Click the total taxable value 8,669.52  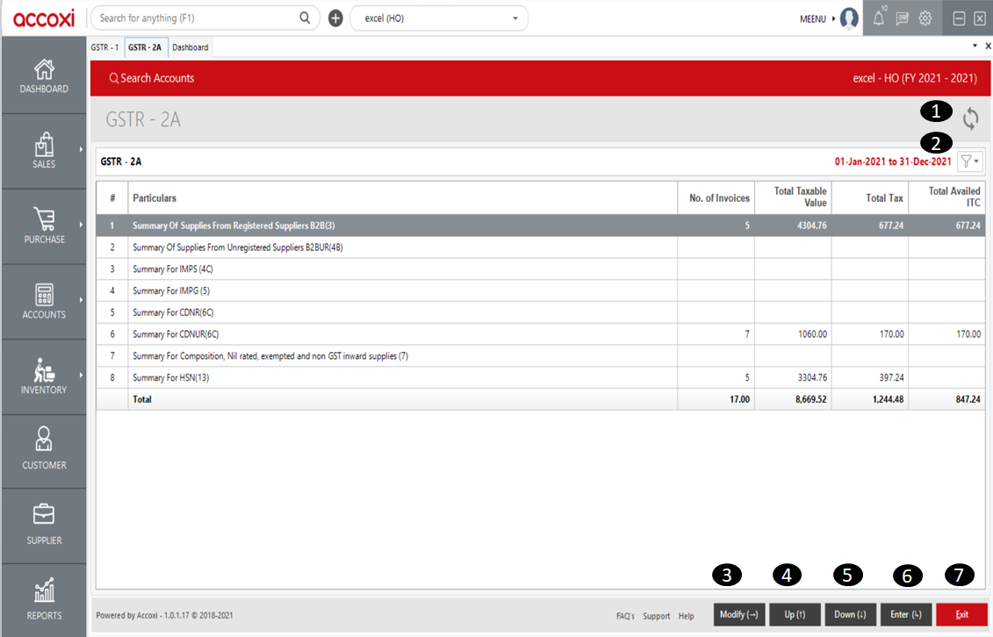pos(810,399)
